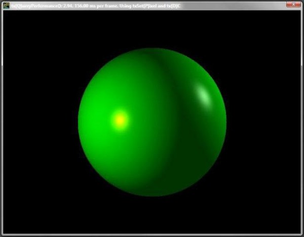
Task: Click the empty title bar area beside the close button
Action: (243, 5)
